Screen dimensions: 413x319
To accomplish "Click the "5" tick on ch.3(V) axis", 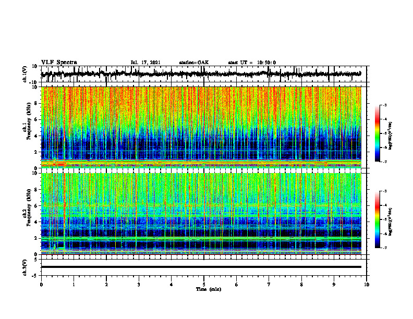I will pos(37,260).
